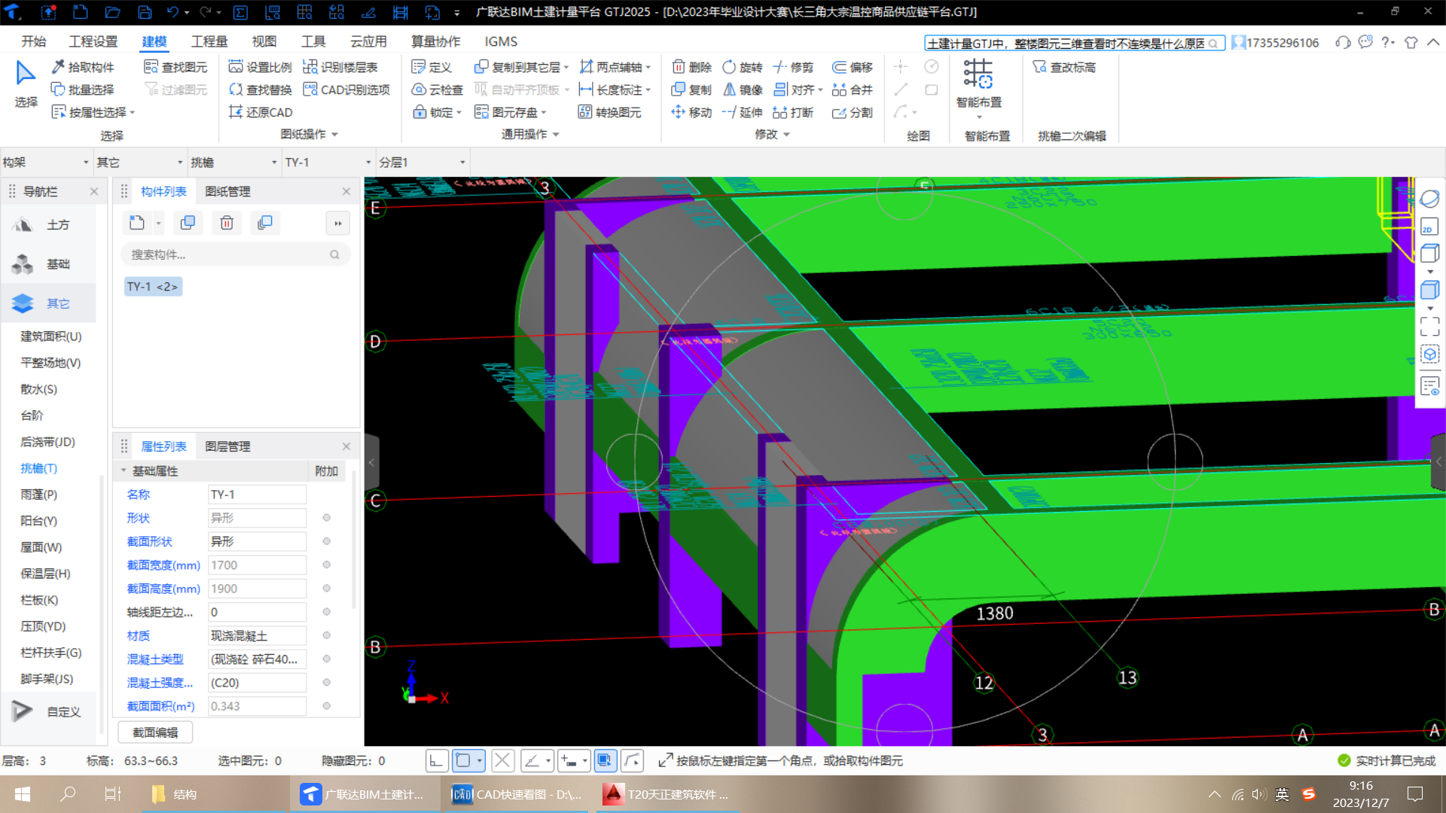Switch to 图纸管理 tab
Image resolution: width=1446 pixels, height=813 pixels.
click(228, 191)
